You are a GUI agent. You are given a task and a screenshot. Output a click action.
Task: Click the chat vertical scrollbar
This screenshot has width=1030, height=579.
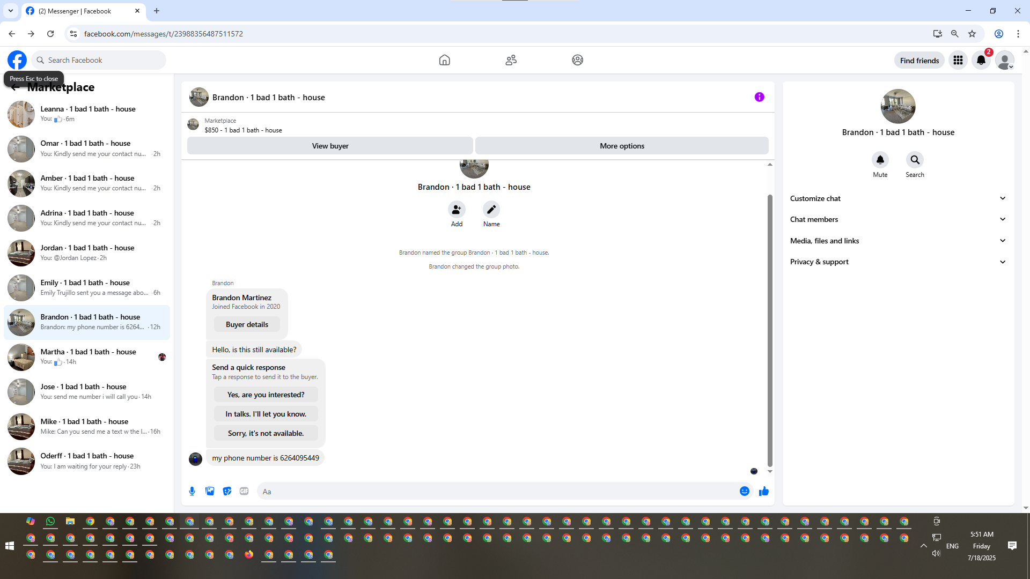point(770,330)
